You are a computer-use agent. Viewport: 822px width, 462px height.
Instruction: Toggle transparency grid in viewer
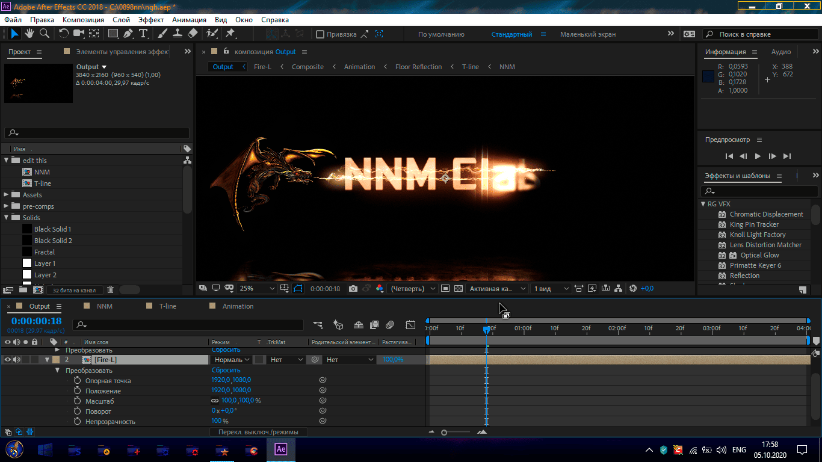coord(459,289)
